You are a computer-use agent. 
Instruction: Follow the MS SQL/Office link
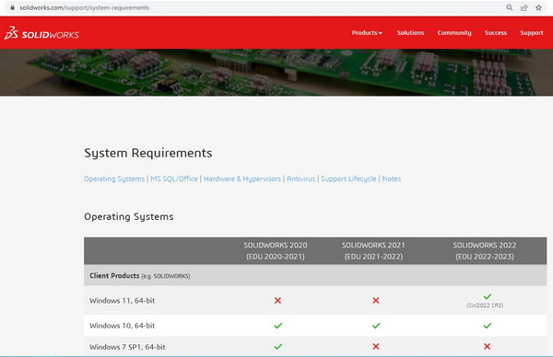174,178
